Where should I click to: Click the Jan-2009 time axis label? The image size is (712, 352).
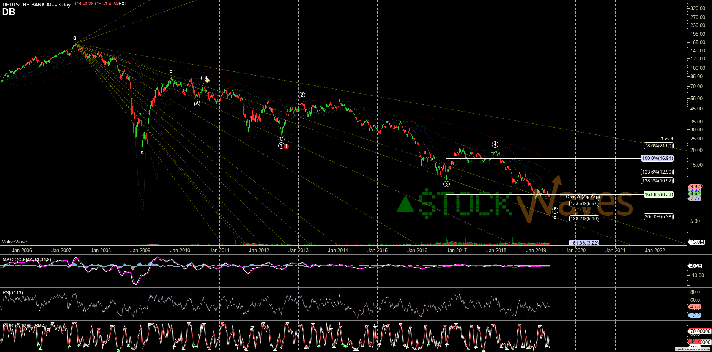(140, 250)
